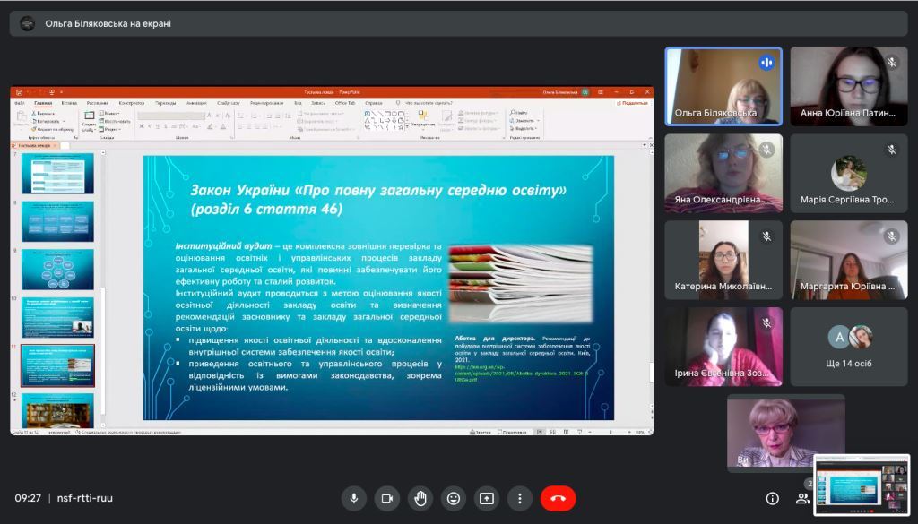Click the Present now screen-share icon

487,498
